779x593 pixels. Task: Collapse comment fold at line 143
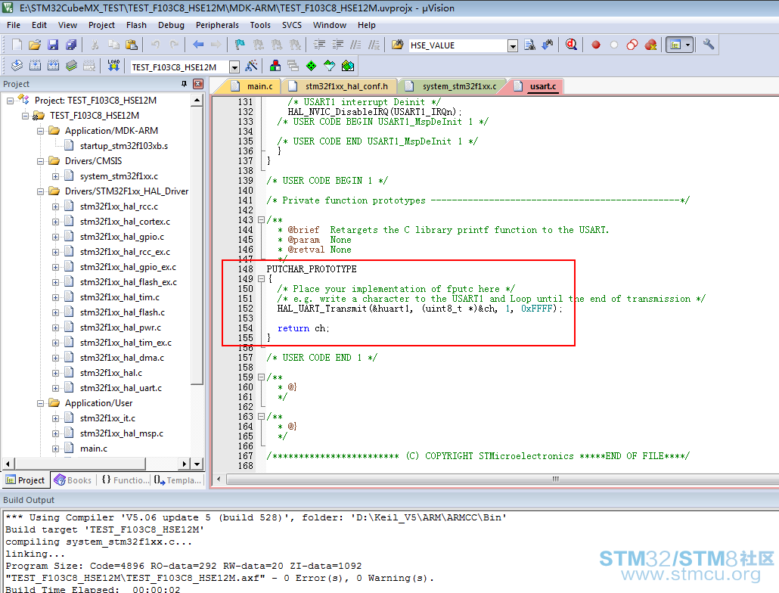pyautogui.click(x=262, y=220)
